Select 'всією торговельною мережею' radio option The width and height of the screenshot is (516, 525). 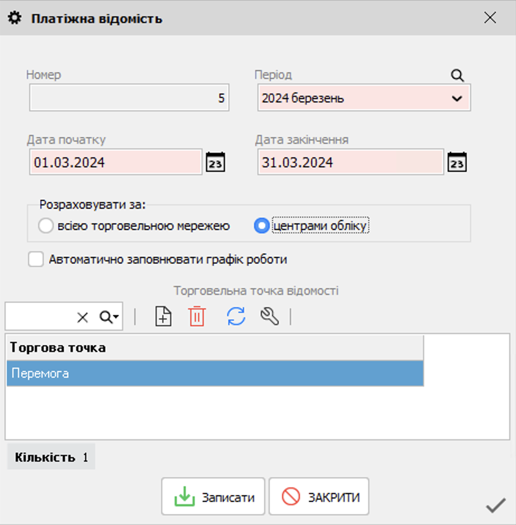pos(45,226)
